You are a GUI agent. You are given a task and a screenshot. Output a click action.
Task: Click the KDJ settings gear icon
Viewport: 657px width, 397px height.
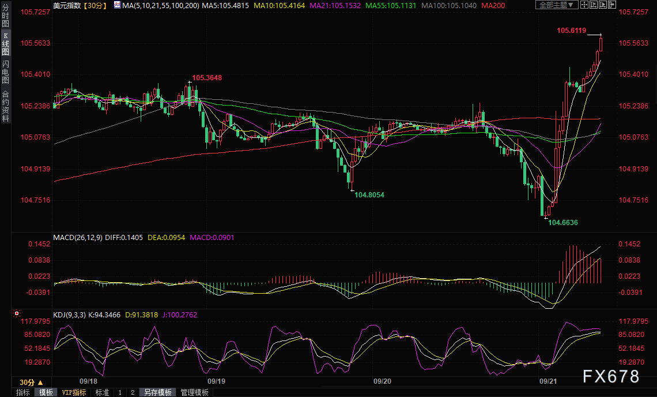17,314
